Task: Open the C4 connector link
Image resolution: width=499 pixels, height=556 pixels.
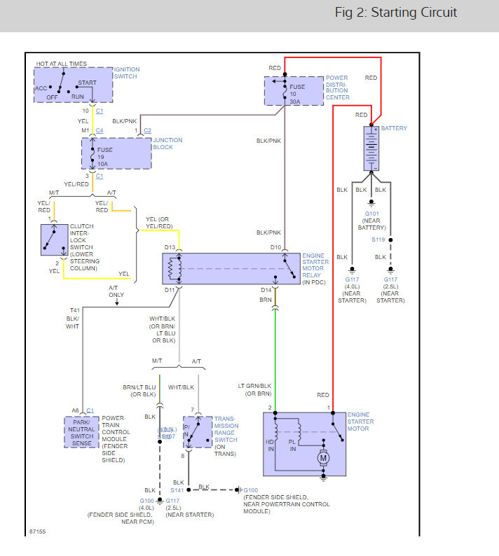Action: click(x=100, y=130)
